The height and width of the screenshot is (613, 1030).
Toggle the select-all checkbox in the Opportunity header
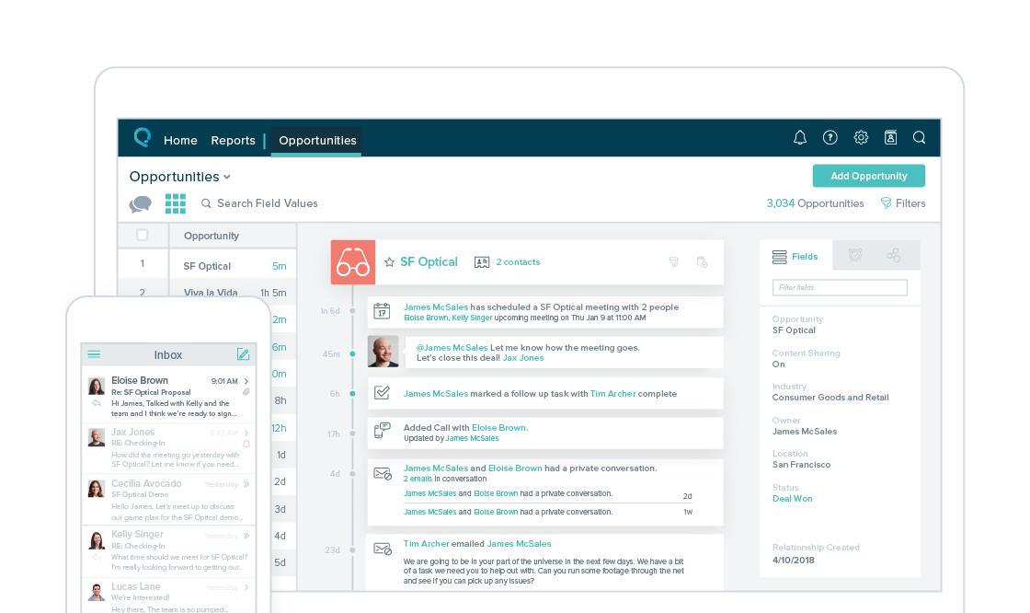pyautogui.click(x=142, y=235)
